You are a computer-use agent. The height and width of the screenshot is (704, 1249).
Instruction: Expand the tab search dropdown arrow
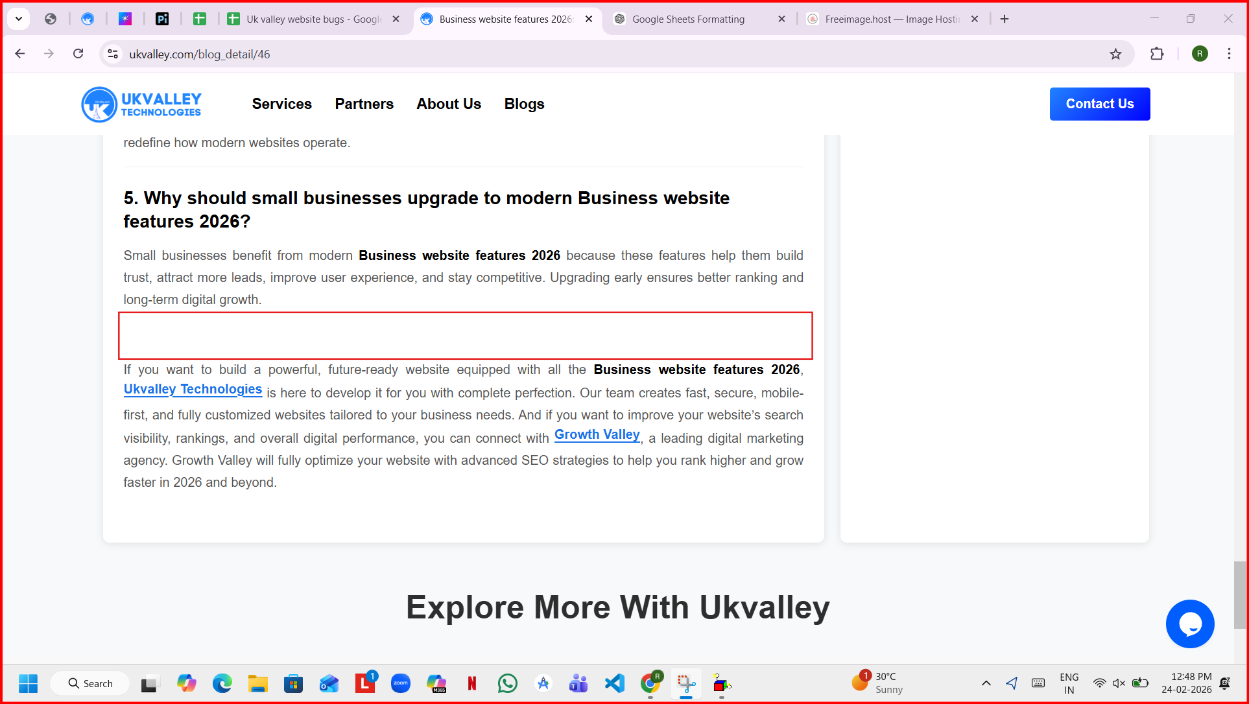(19, 19)
